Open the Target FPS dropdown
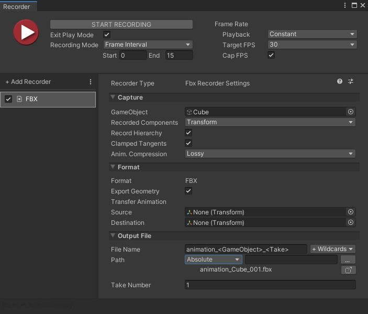Viewport: 368px width, 314px height. click(312, 45)
